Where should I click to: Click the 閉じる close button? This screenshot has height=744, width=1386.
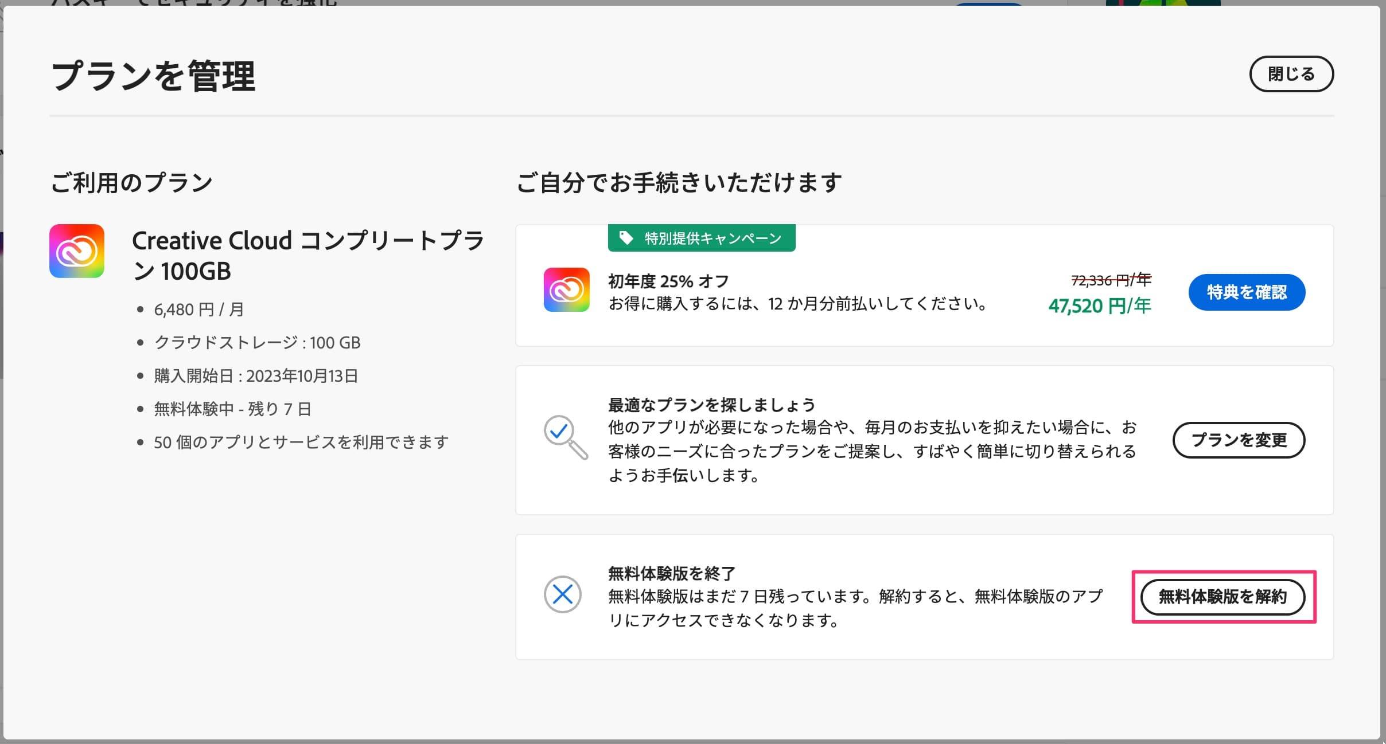1291,74
